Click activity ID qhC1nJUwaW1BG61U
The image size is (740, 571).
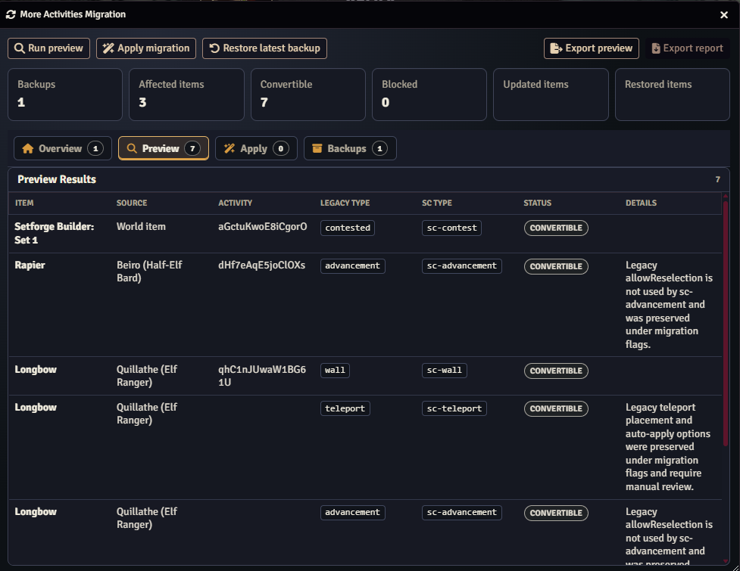point(262,376)
